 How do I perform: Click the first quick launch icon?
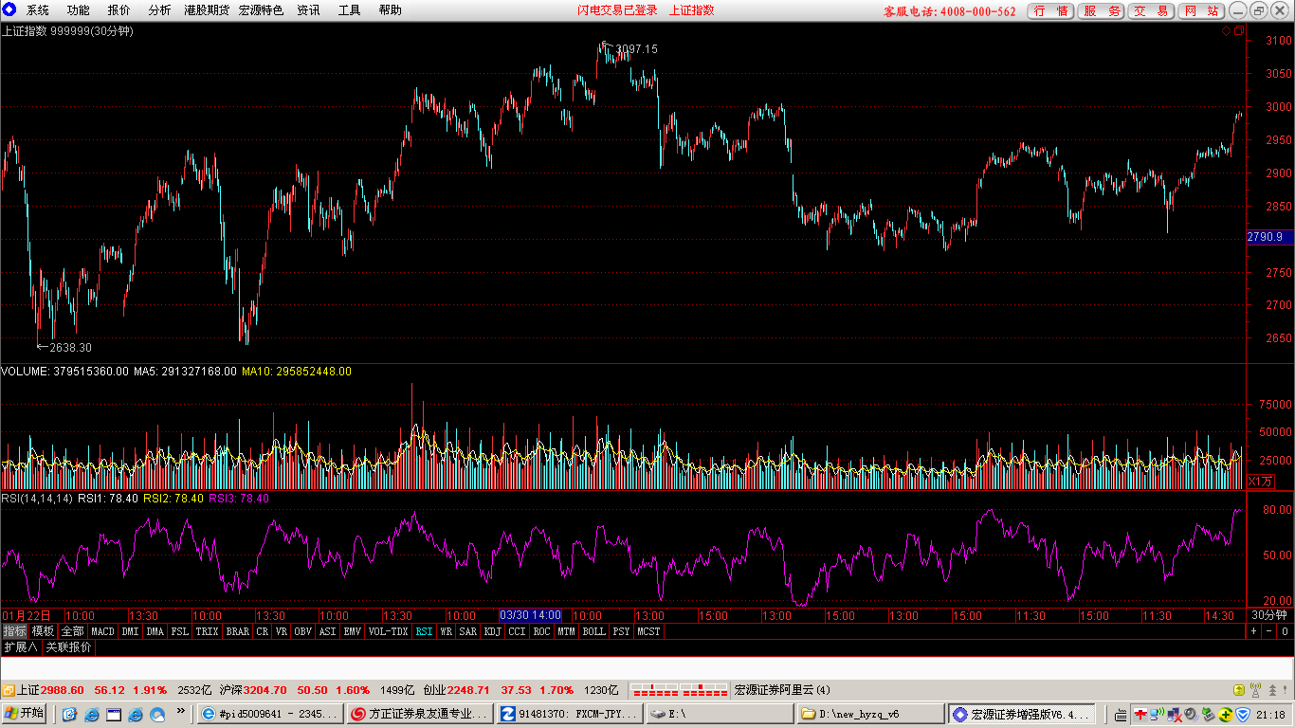(x=69, y=714)
